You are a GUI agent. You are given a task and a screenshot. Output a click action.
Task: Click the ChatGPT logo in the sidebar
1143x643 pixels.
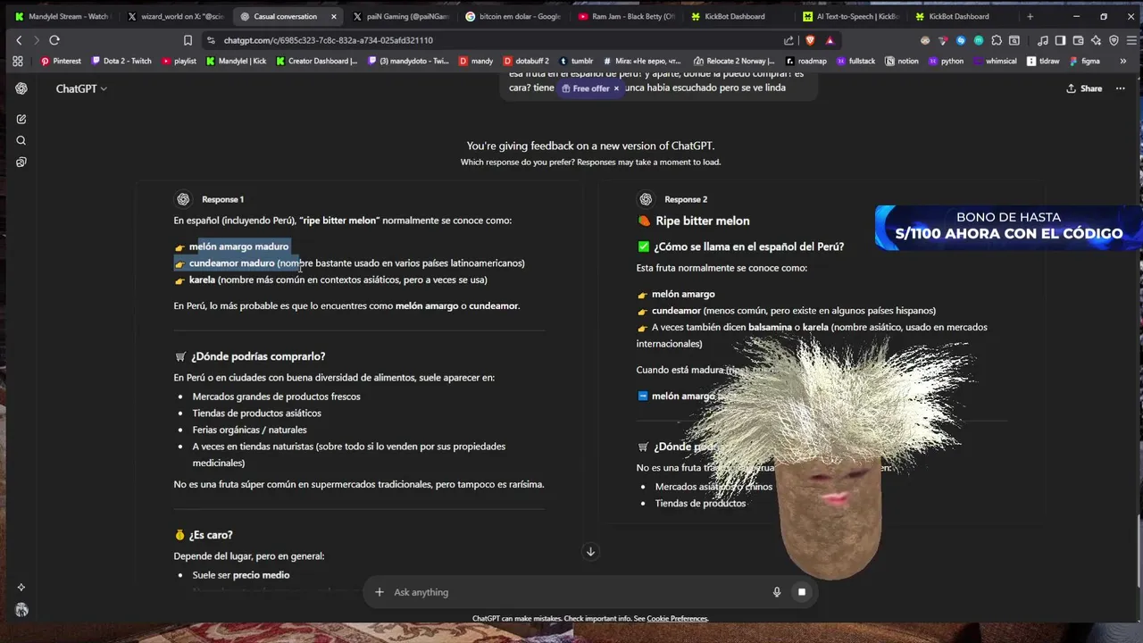coord(21,88)
